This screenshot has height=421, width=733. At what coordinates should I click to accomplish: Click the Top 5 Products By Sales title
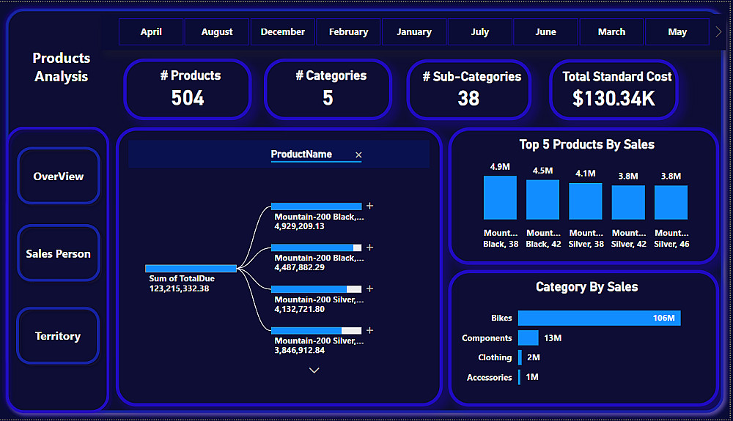pyautogui.click(x=586, y=144)
